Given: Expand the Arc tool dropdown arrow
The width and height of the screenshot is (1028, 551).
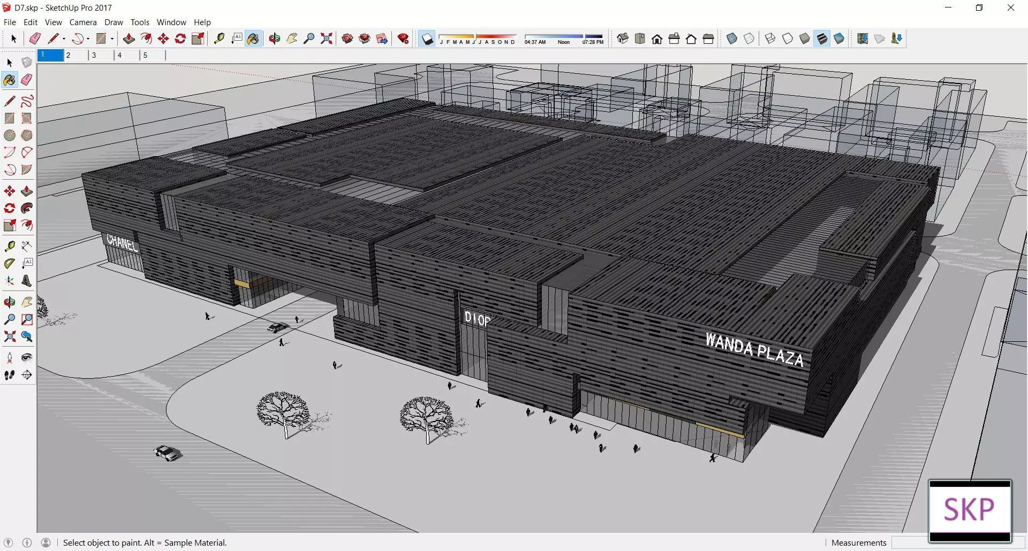Looking at the screenshot, I should (x=88, y=39).
